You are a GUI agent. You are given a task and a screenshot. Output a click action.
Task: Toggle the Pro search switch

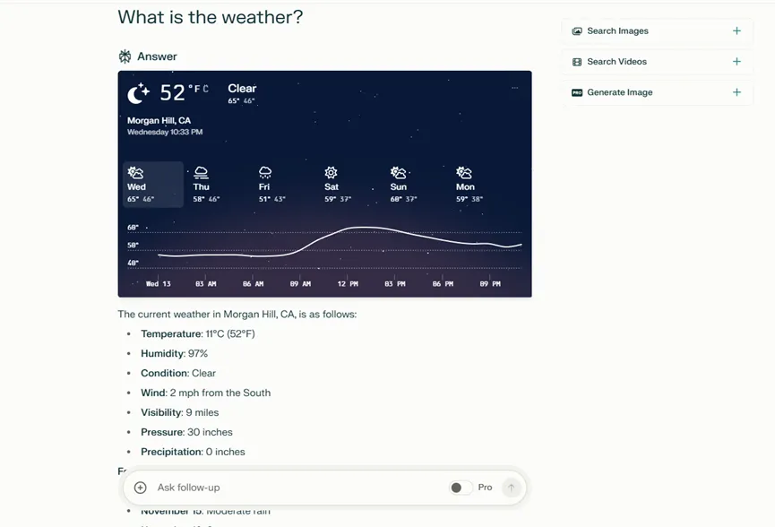[x=461, y=488]
